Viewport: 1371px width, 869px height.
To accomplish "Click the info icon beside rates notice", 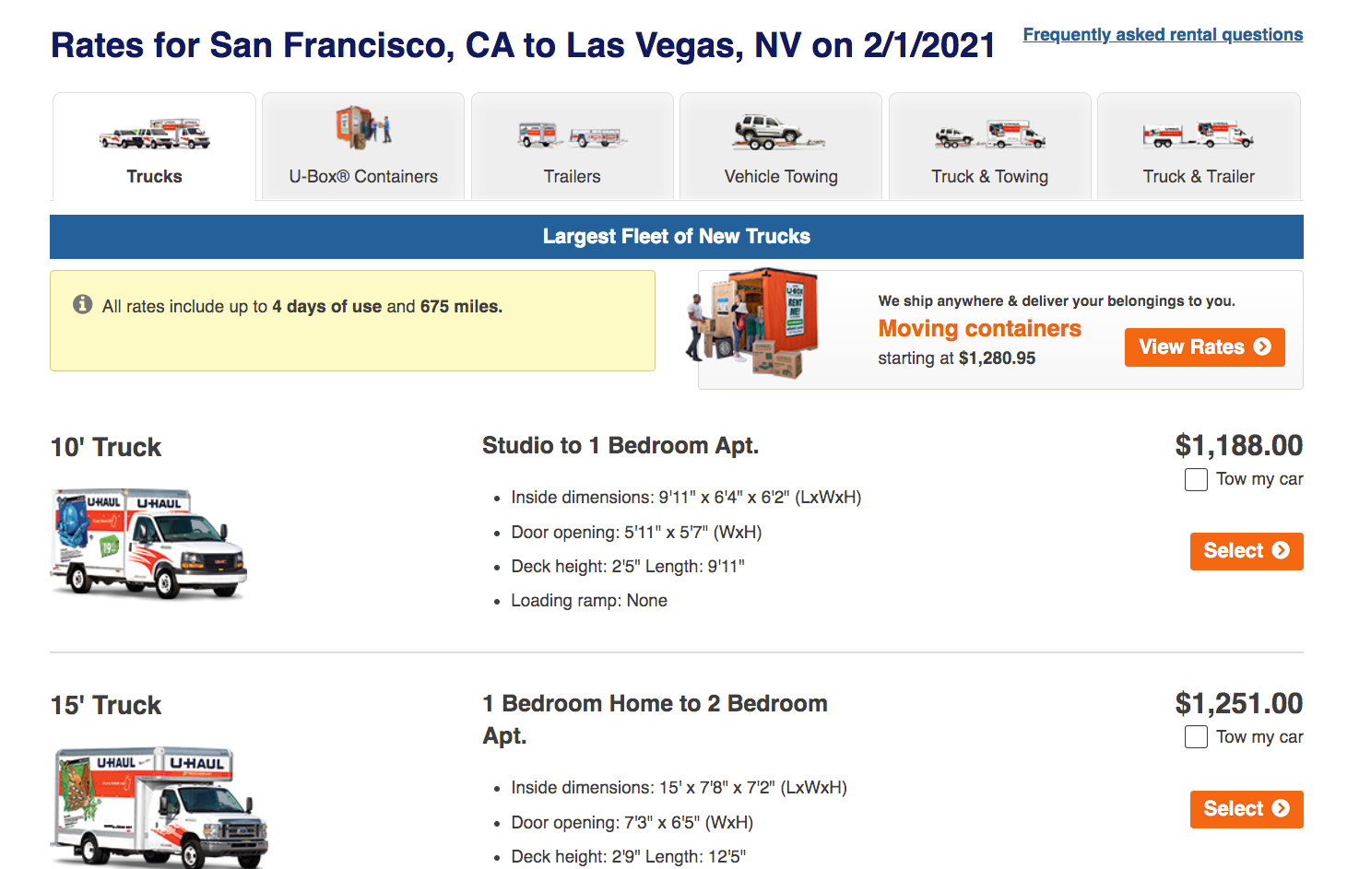I will 83,304.
